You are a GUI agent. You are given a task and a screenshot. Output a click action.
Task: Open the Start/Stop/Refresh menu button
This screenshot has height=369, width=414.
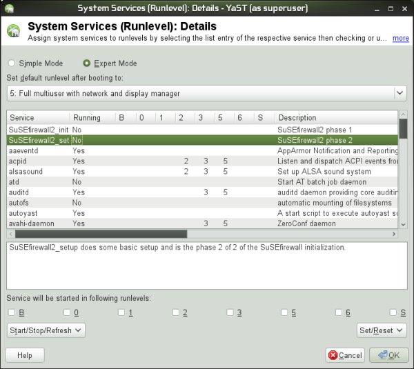coord(46,330)
